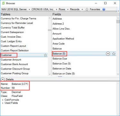Select Currency for Fin. Charge Terms table
This screenshot has width=120, height=116.
(x=19, y=18)
